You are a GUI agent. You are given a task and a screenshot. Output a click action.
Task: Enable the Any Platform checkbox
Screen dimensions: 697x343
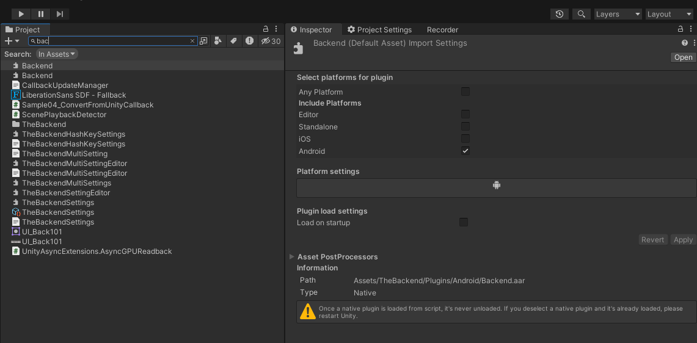pos(465,92)
